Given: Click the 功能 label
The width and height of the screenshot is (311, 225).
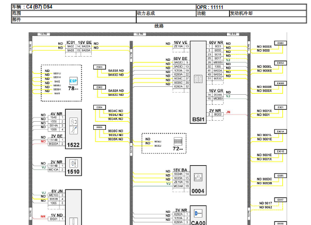Looking at the screenshot, I should pyautogui.click(x=201, y=13).
